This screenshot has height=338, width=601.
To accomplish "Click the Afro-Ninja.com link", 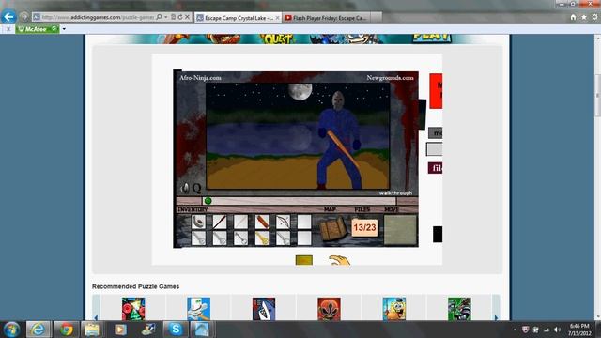I will tap(200, 78).
